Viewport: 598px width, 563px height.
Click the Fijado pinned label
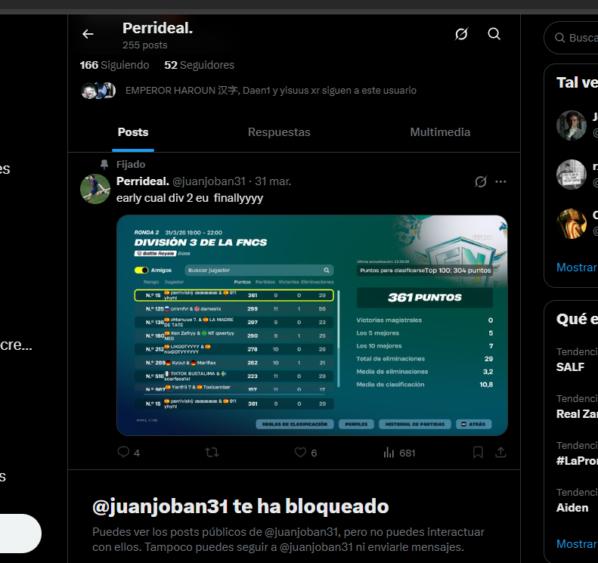131,165
